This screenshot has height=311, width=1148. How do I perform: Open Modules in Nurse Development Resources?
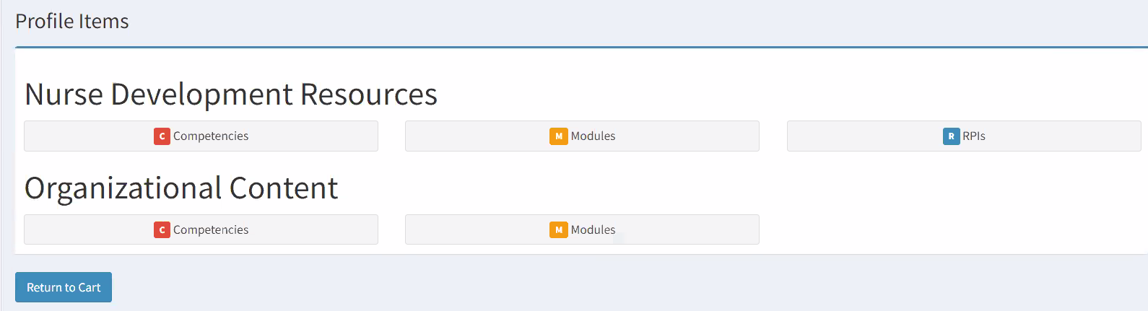pyautogui.click(x=582, y=136)
